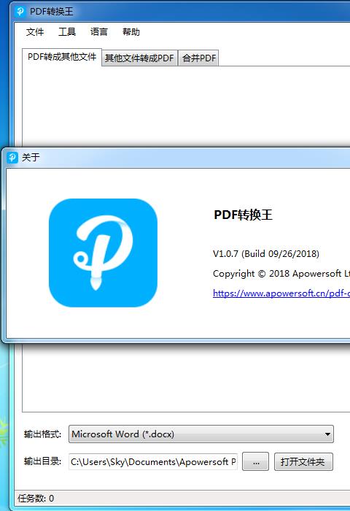Click the large blue P logo image

pos(103,253)
